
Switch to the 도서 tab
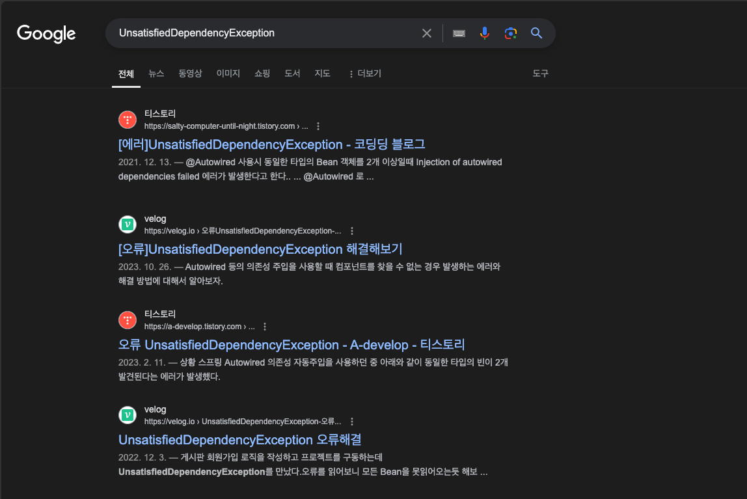tap(292, 74)
